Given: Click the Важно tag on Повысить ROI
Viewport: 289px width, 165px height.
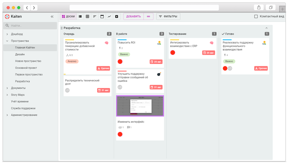Looking at the screenshot, I should [124, 54].
